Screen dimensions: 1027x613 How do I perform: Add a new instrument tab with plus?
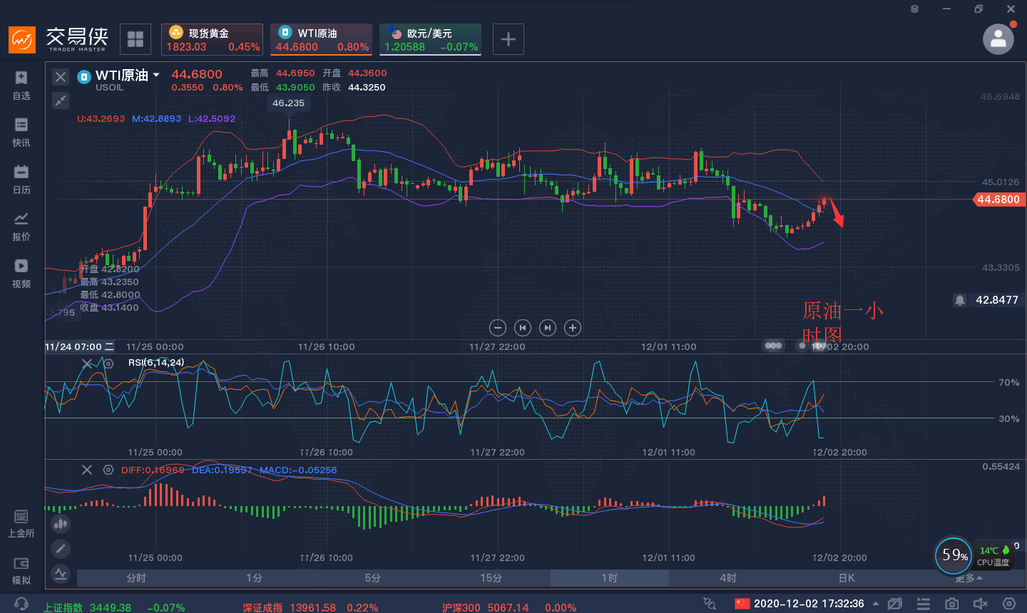point(508,39)
